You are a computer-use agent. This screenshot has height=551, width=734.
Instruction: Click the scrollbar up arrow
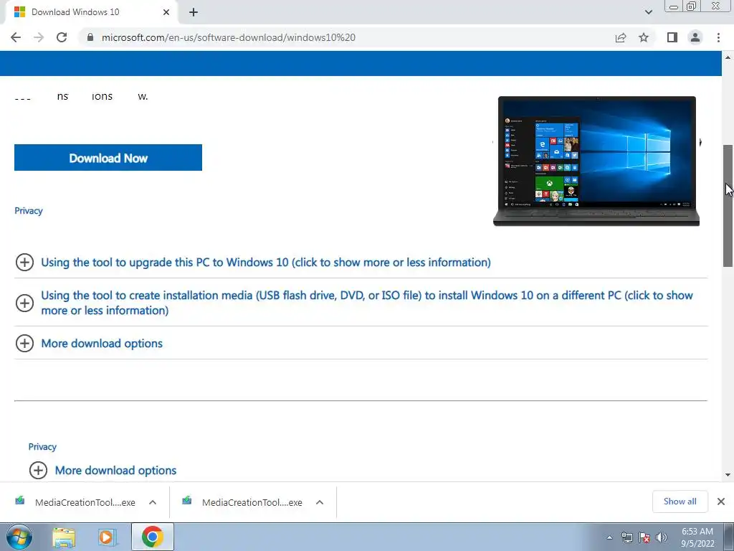tap(728, 57)
